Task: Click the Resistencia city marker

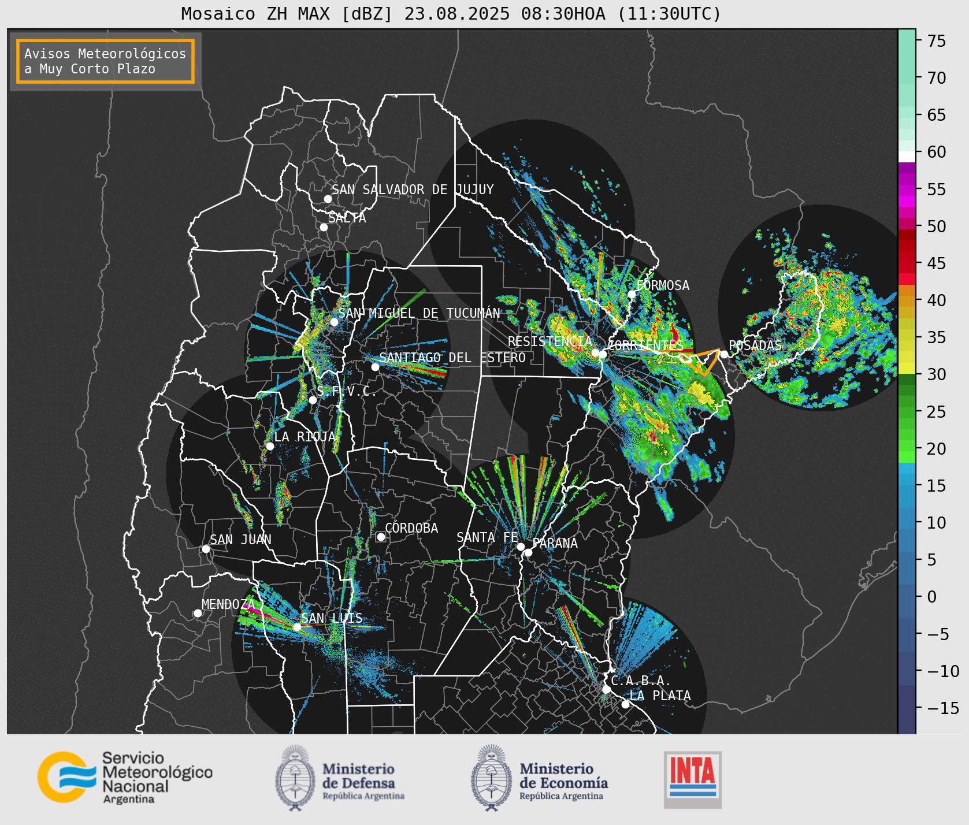Action: pos(595,352)
